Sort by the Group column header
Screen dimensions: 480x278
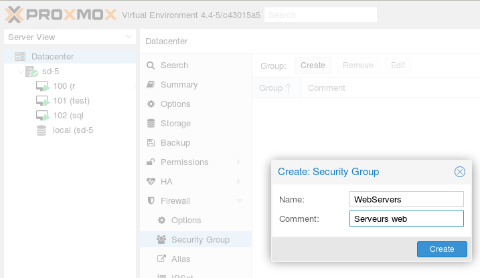coord(276,88)
